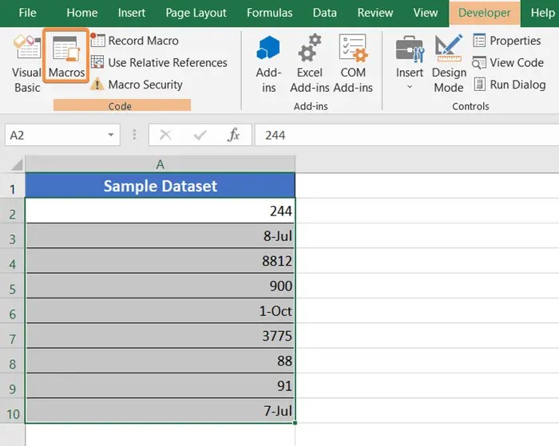Click the selection fill handle
559x446 pixels.
point(295,423)
